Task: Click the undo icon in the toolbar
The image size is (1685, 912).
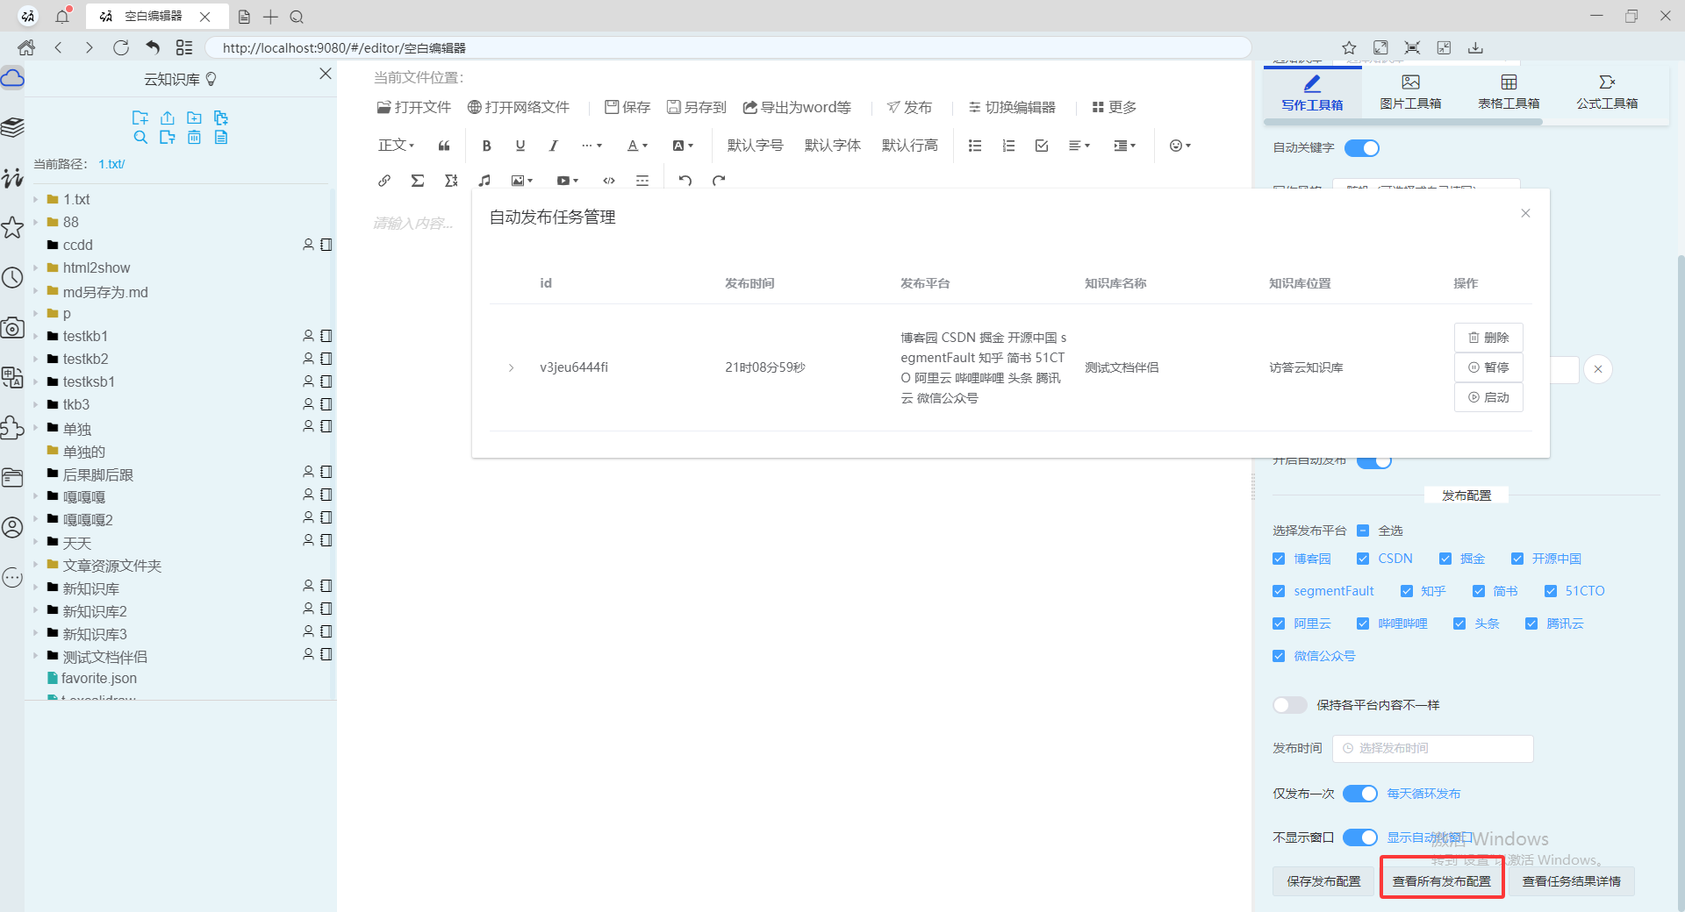Action: (685, 181)
